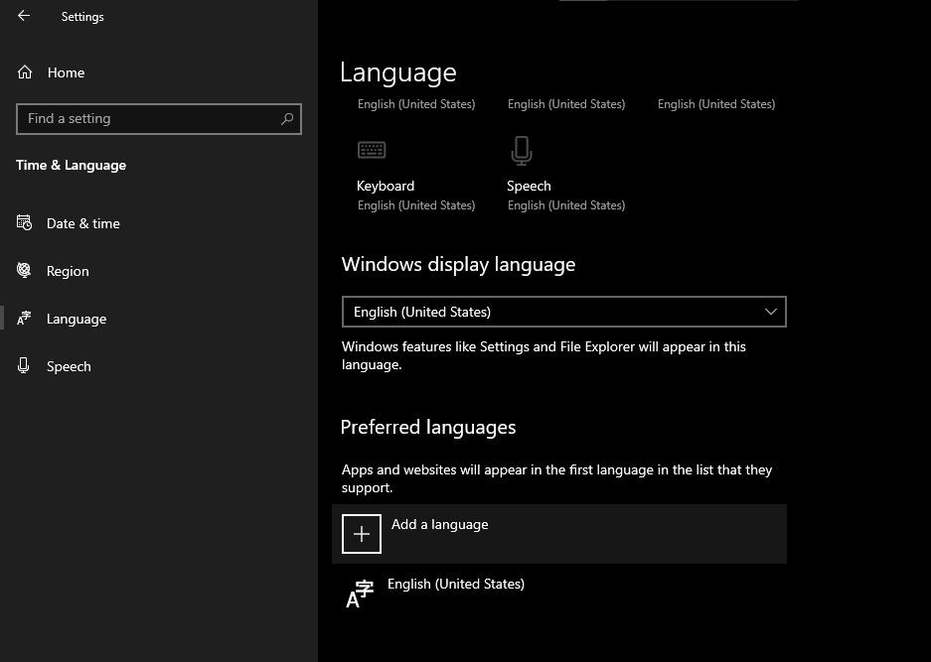This screenshot has height=662, width=931.
Task: Click the Speech microphone icon in sidebar
Action: (22, 365)
